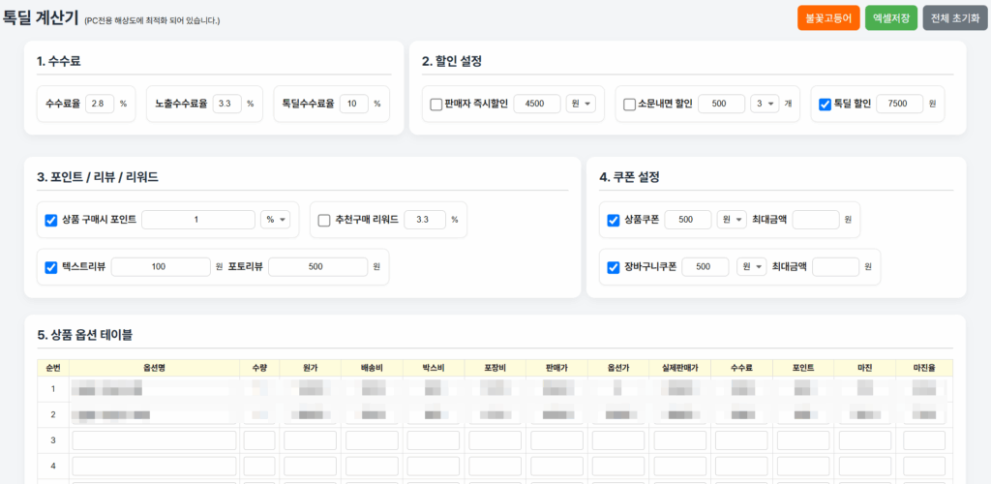Click row 4 마진율 cell
The image size is (991, 484).
point(924,467)
